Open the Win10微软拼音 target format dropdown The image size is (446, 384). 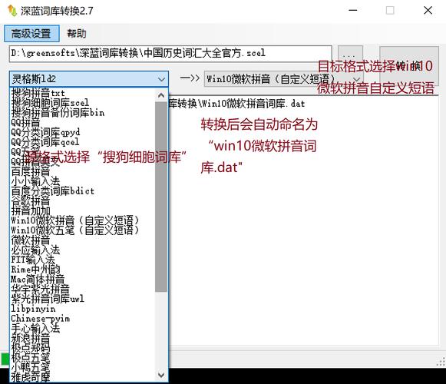tap(283, 79)
